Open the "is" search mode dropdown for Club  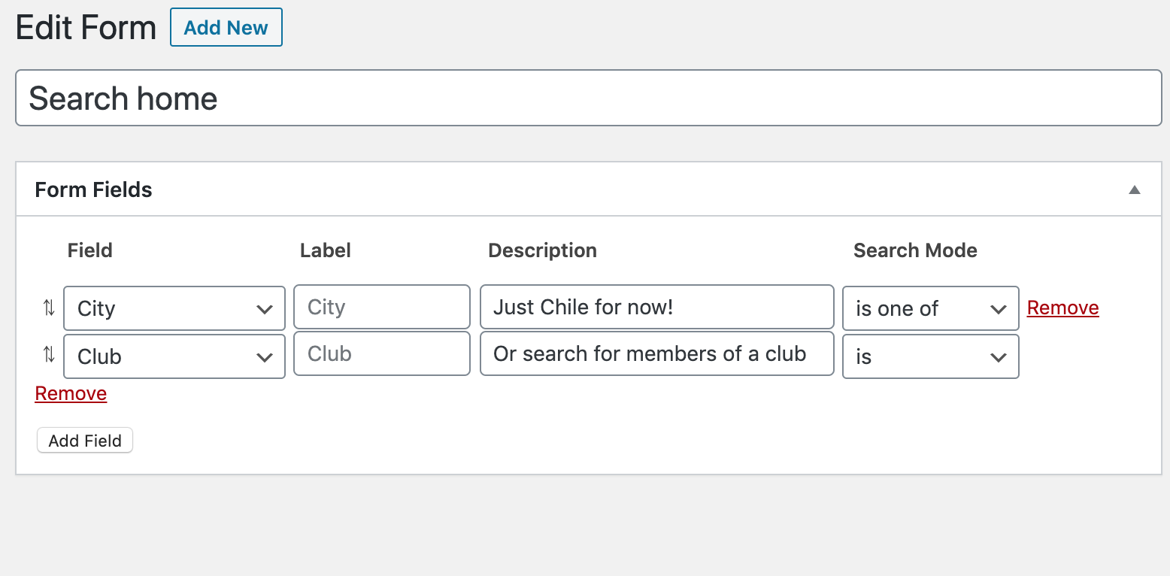[x=931, y=356]
